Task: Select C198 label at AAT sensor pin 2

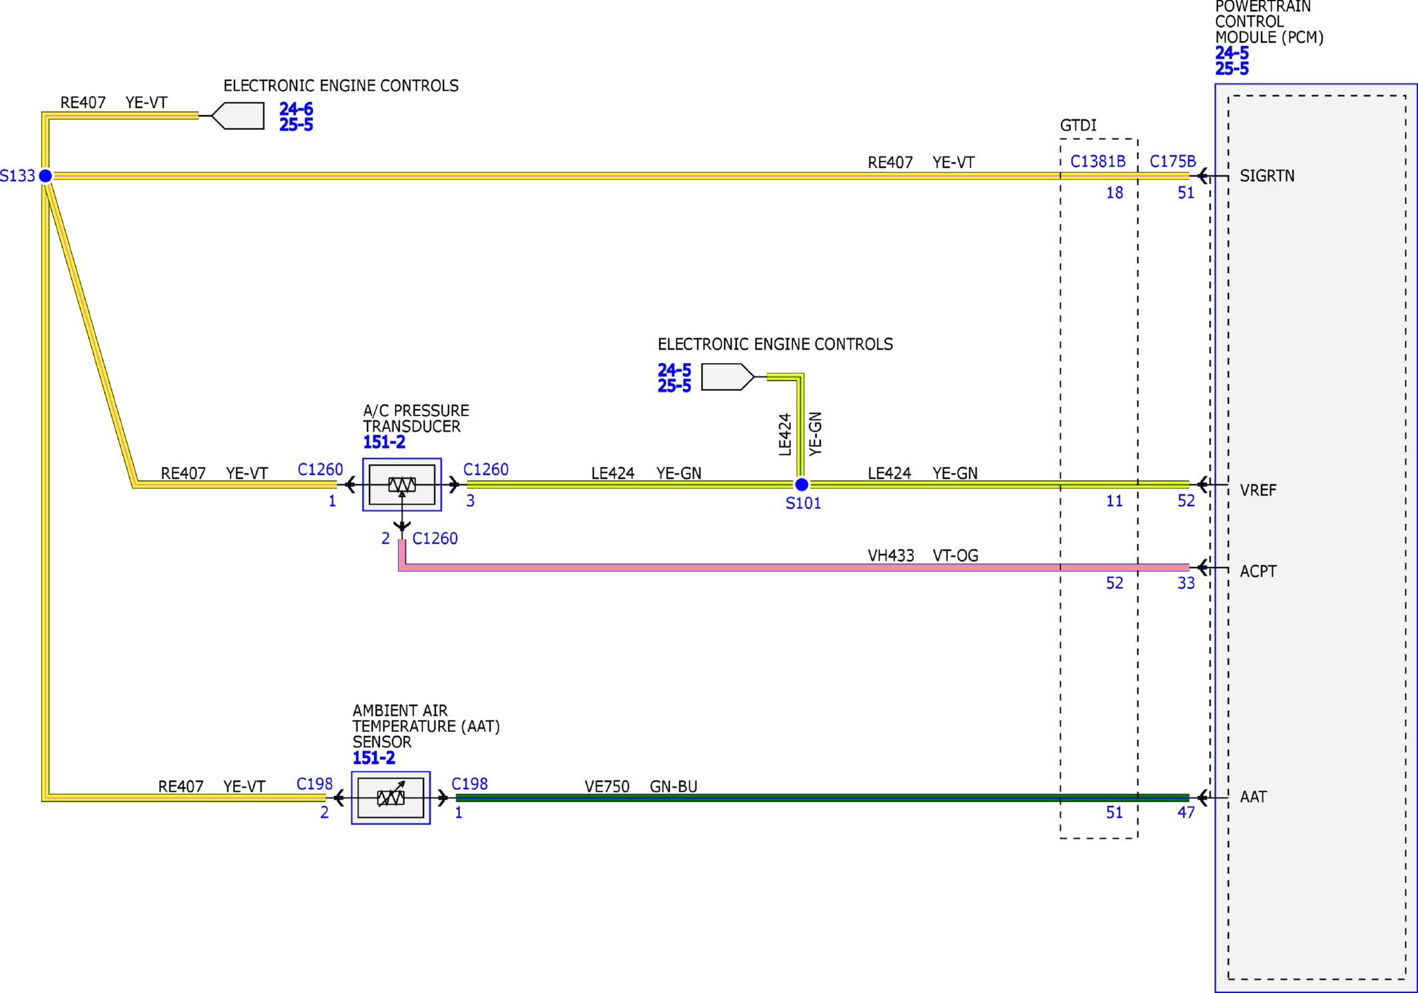Action: 314,784
